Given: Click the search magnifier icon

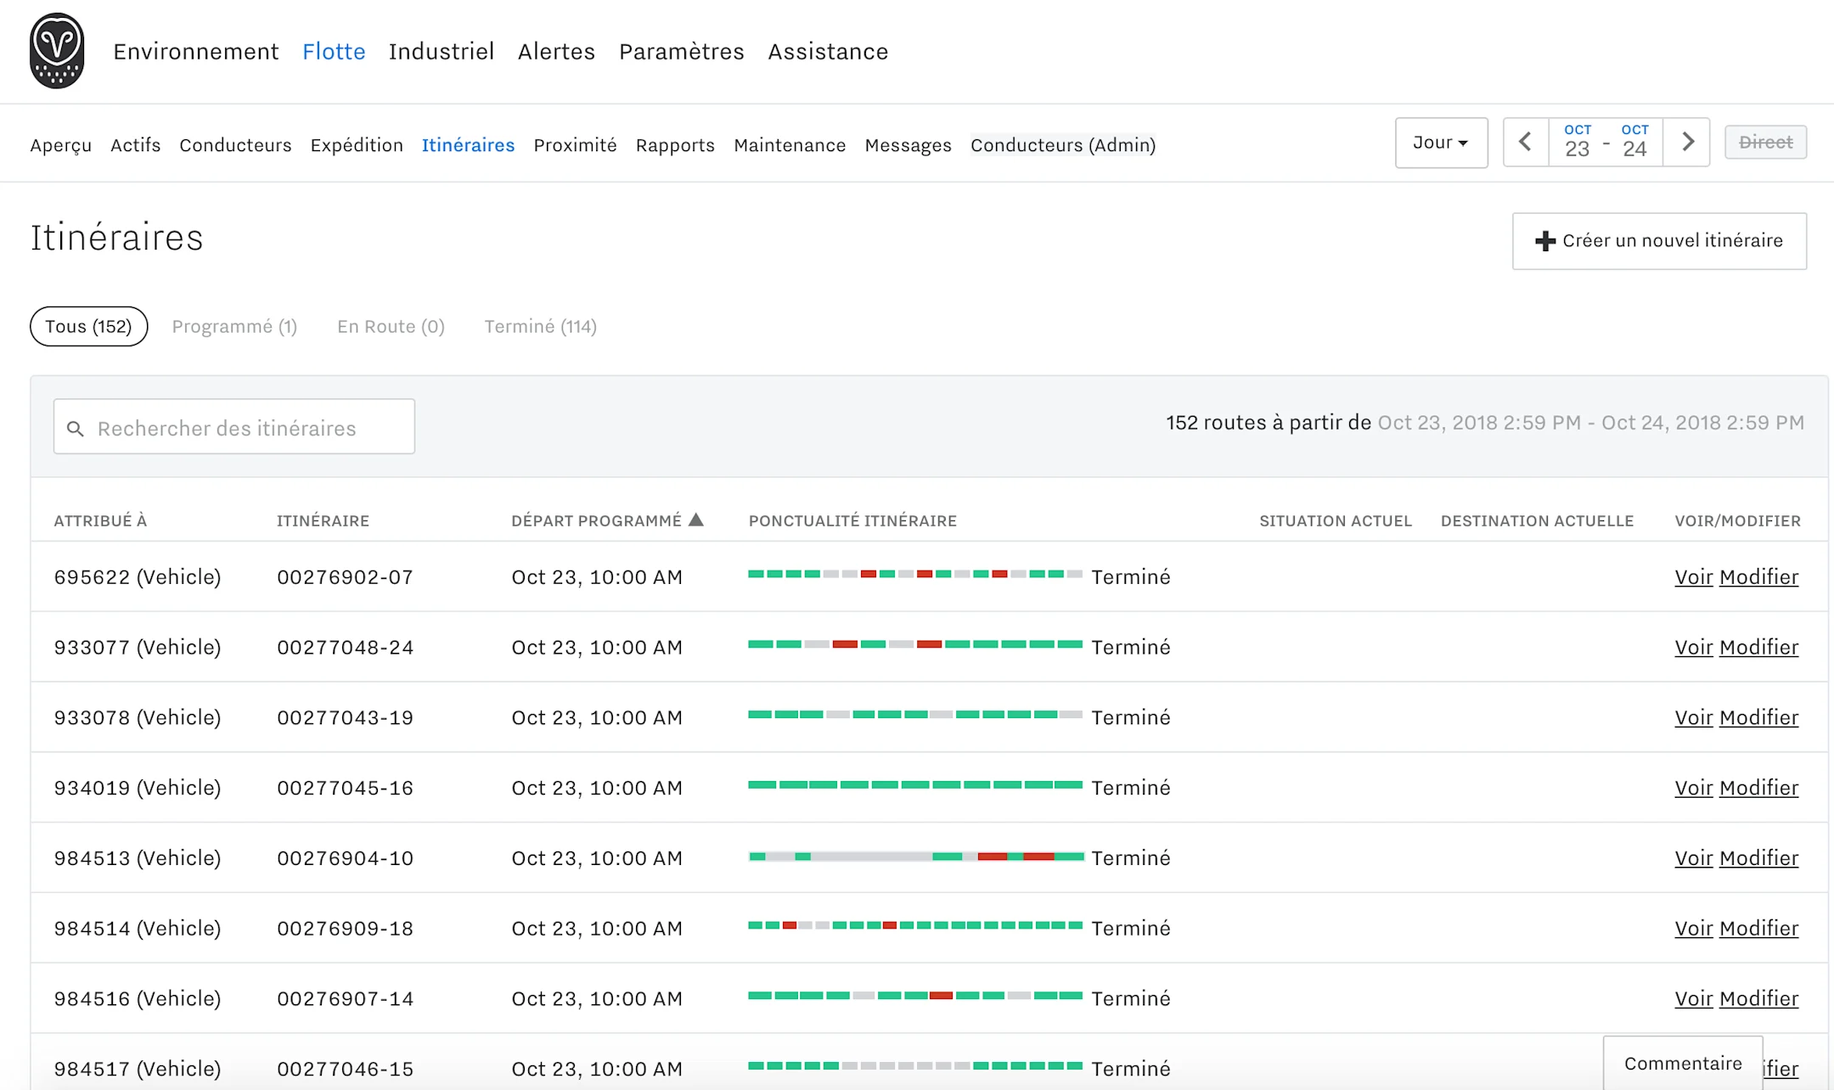Looking at the screenshot, I should pos(76,429).
